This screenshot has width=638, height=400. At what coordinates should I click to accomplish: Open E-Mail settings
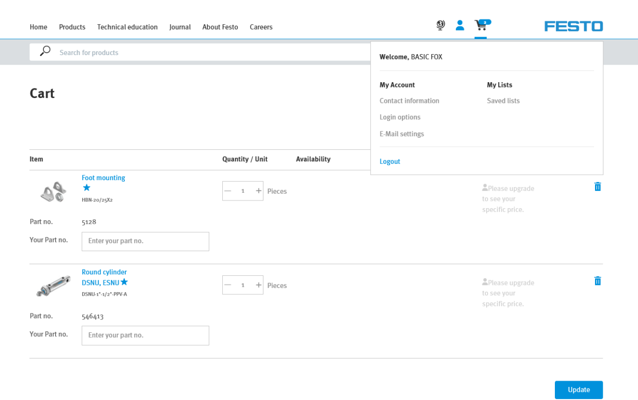click(x=402, y=134)
